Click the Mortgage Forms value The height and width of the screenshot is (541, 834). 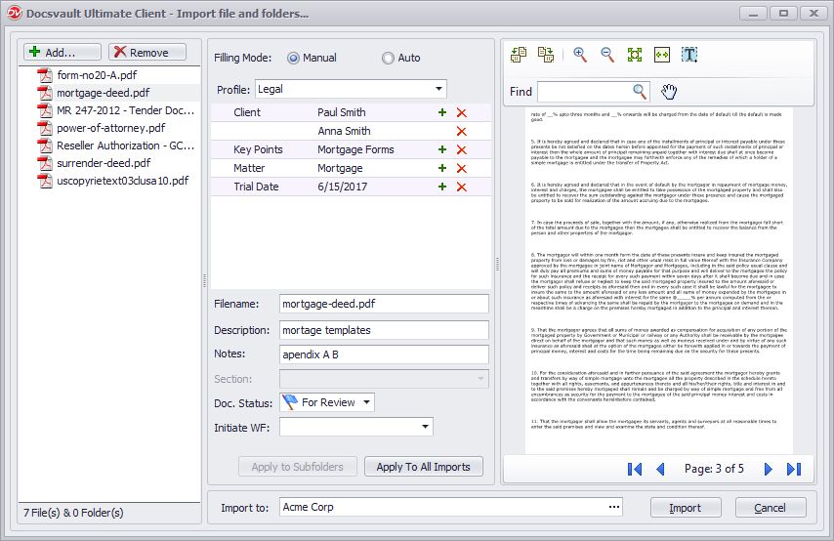[x=355, y=149]
